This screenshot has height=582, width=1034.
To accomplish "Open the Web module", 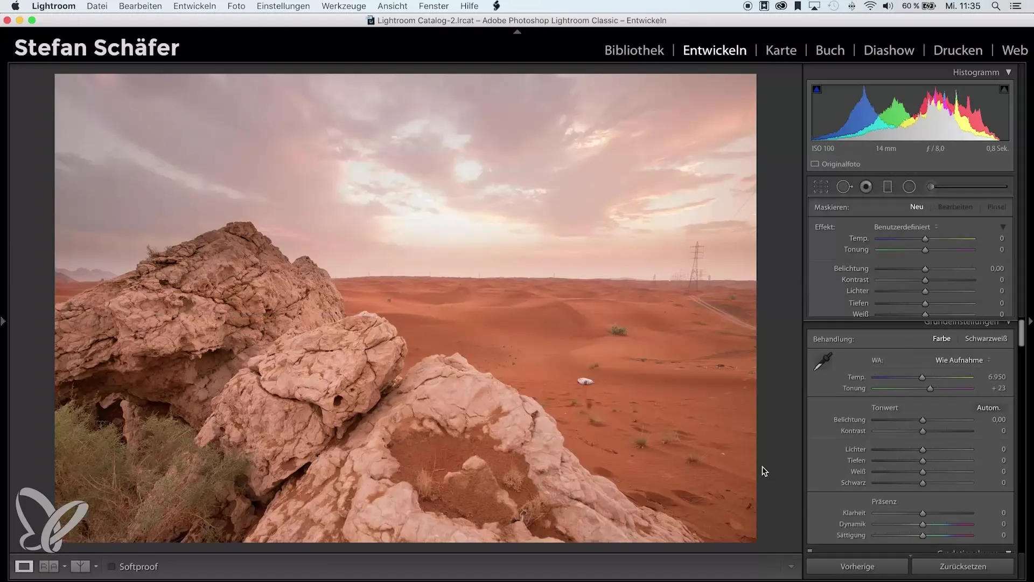I will (x=1015, y=50).
